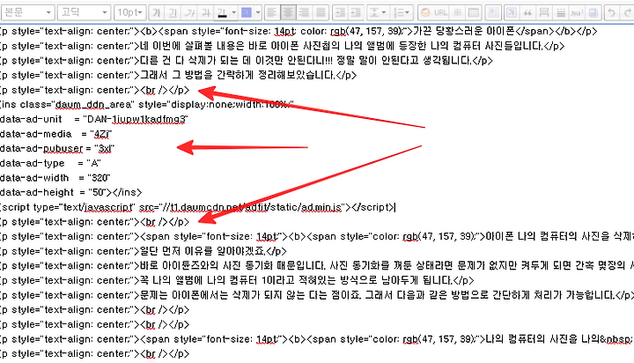Decrease paragraph indent
Screen dimensions: 634x363
click(356, 12)
